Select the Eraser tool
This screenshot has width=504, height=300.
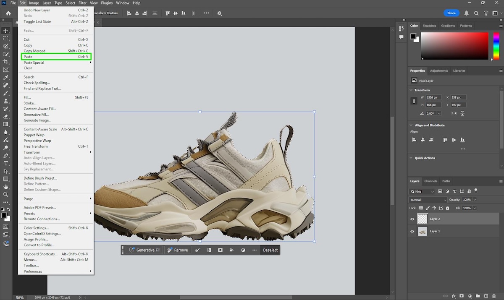6,117
